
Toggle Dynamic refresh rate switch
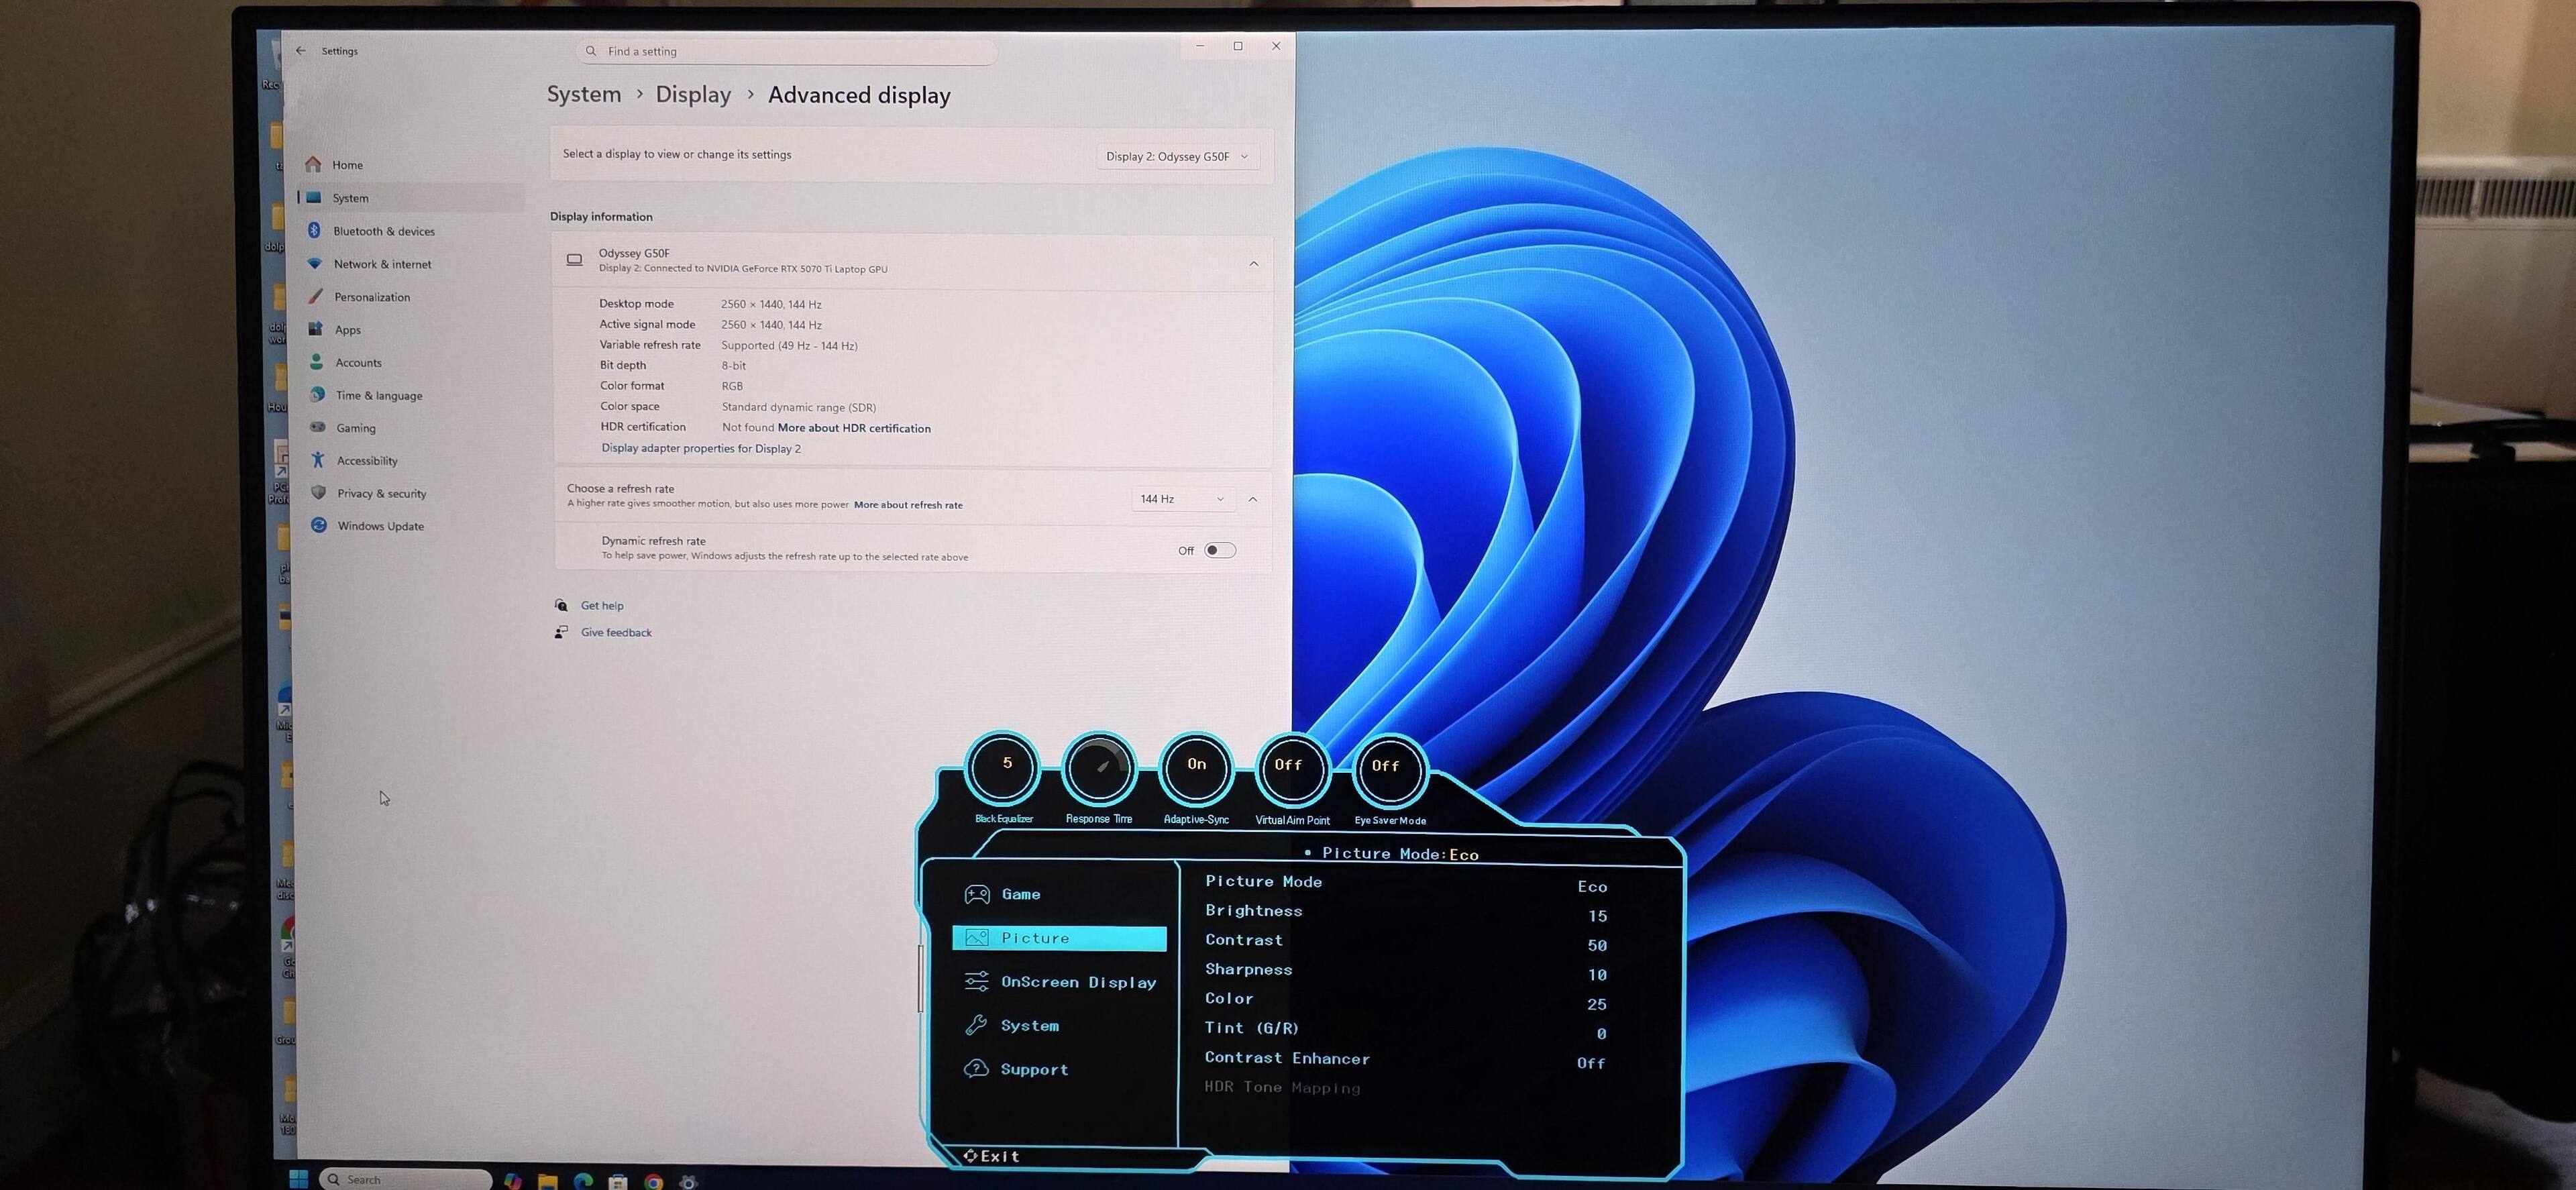1220,550
